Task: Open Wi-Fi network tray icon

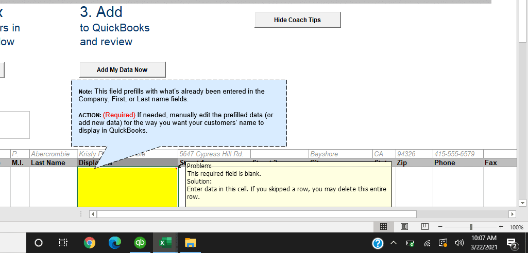Action: (427, 243)
